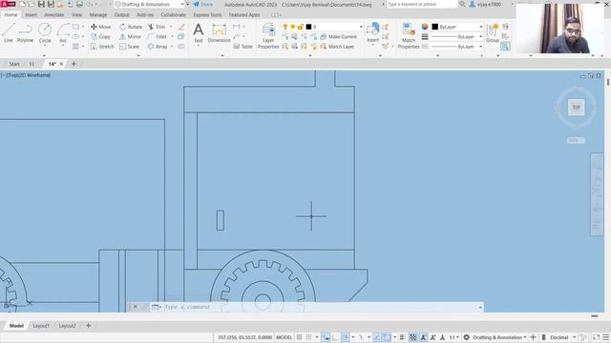
Task: Activate the Move command
Action: (x=100, y=27)
